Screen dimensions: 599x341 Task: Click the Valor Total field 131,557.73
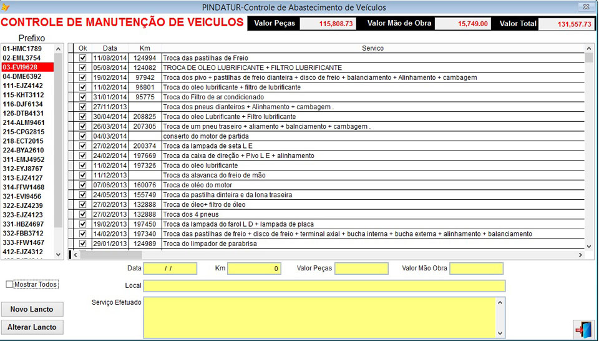[x=567, y=24]
